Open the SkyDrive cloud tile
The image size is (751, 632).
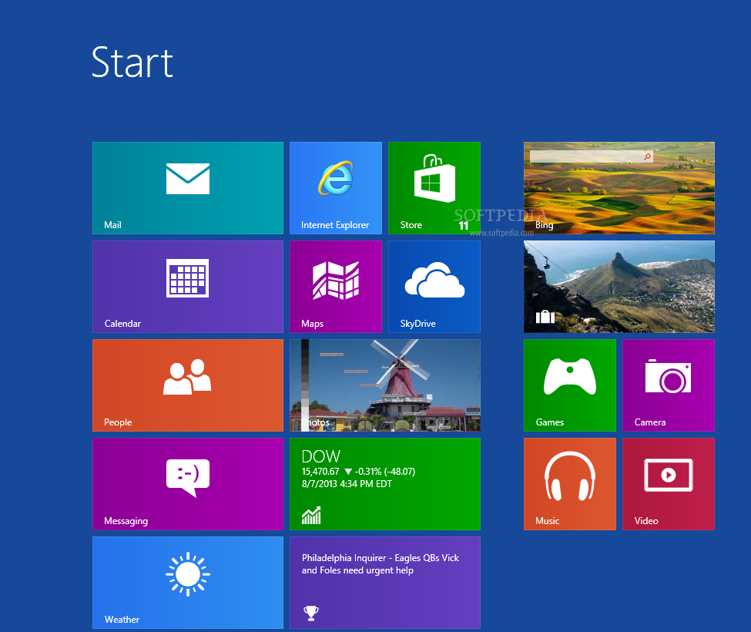point(434,287)
